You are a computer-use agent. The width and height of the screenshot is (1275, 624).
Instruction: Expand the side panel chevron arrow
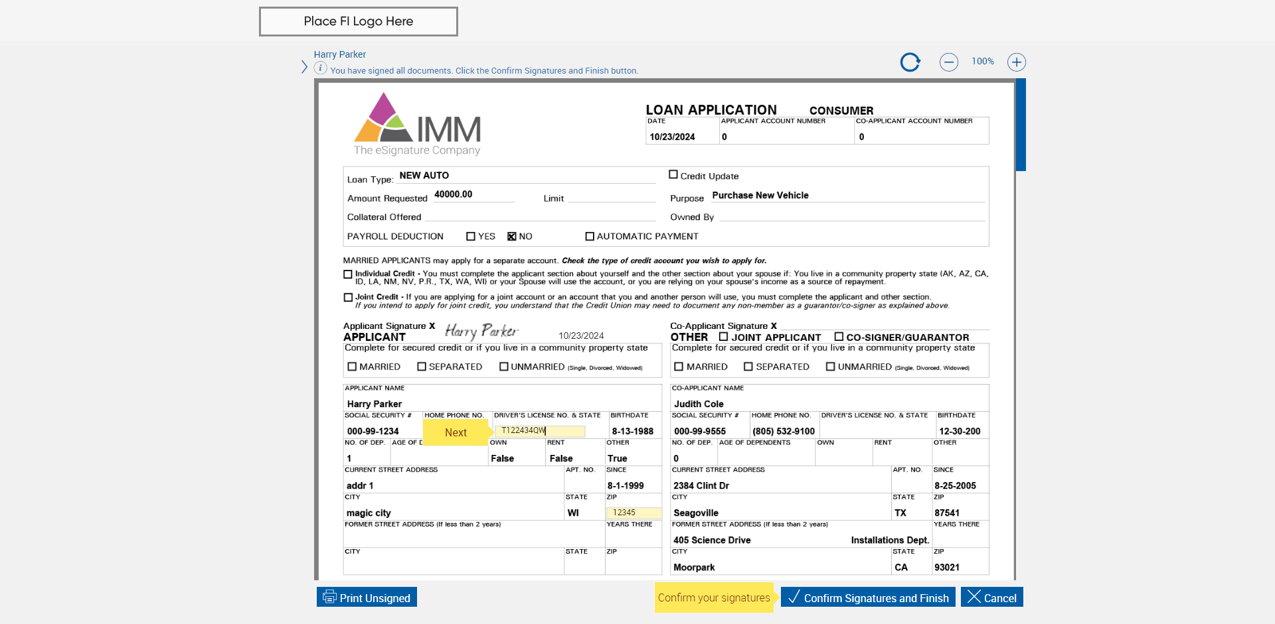[x=304, y=67]
